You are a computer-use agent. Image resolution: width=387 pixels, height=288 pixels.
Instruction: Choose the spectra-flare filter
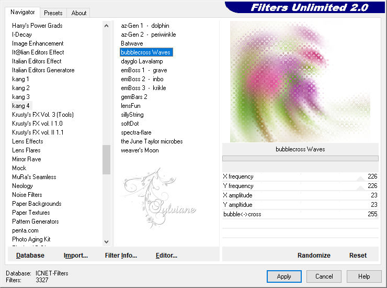pos(136,132)
